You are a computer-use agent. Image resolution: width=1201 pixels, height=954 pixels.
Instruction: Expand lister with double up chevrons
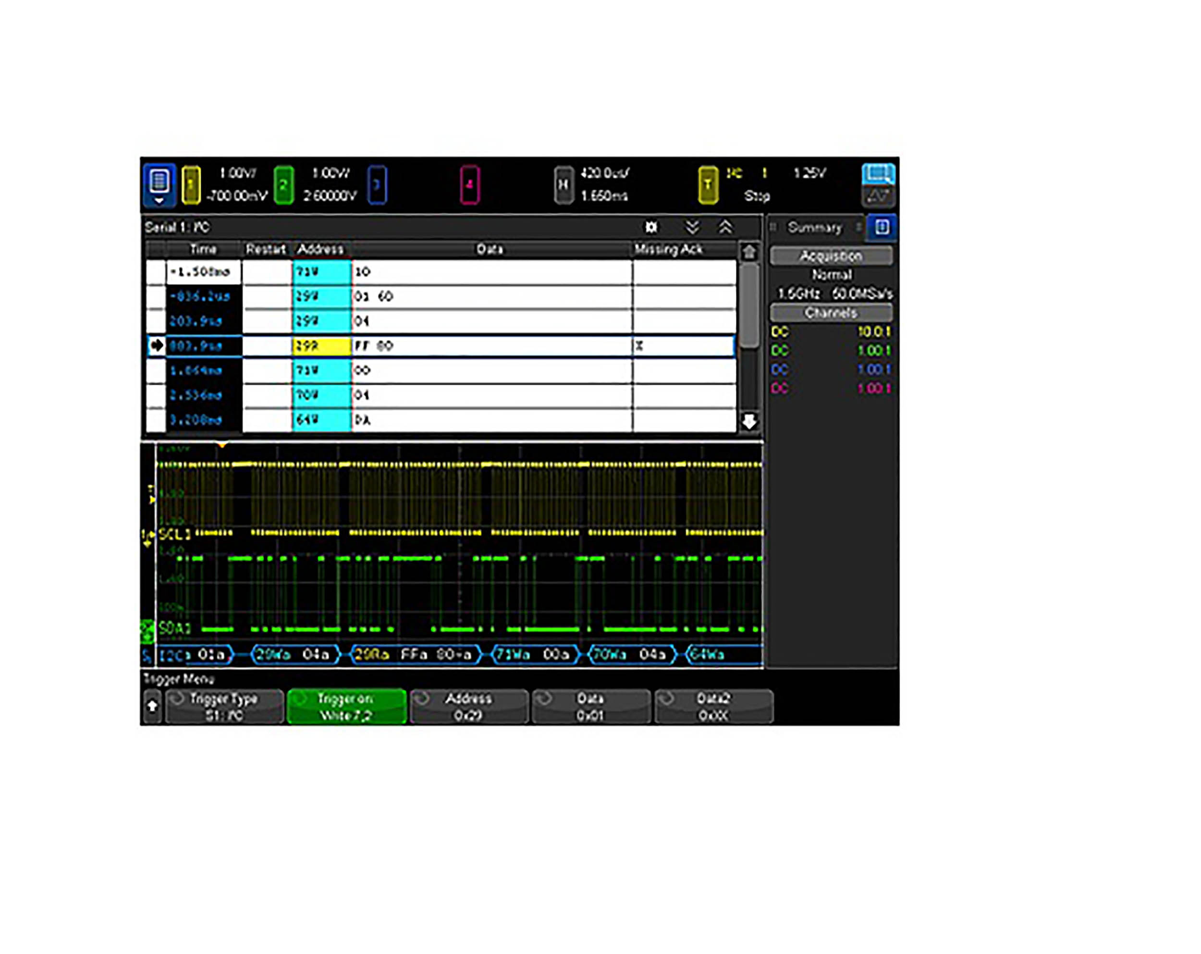725,227
